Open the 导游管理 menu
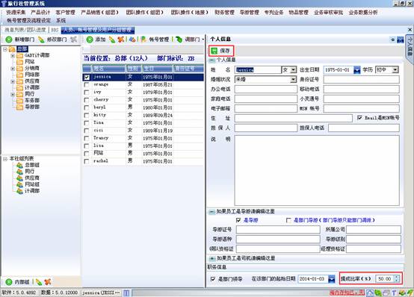Screen dimensions: 414x297 [250, 12]
